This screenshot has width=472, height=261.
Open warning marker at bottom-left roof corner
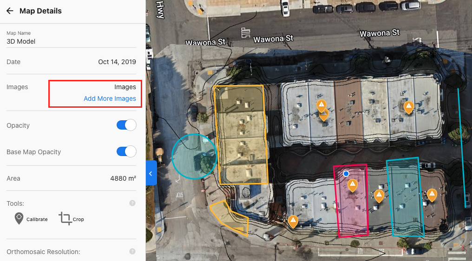pos(293,222)
